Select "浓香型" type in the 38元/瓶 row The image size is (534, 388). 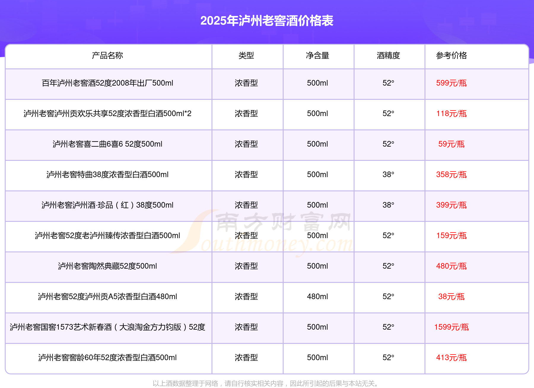click(246, 296)
